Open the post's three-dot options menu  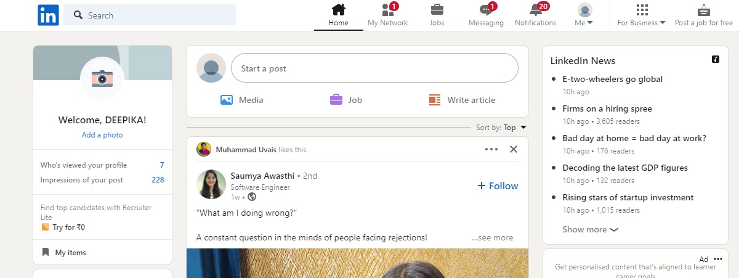pos(491,149)
